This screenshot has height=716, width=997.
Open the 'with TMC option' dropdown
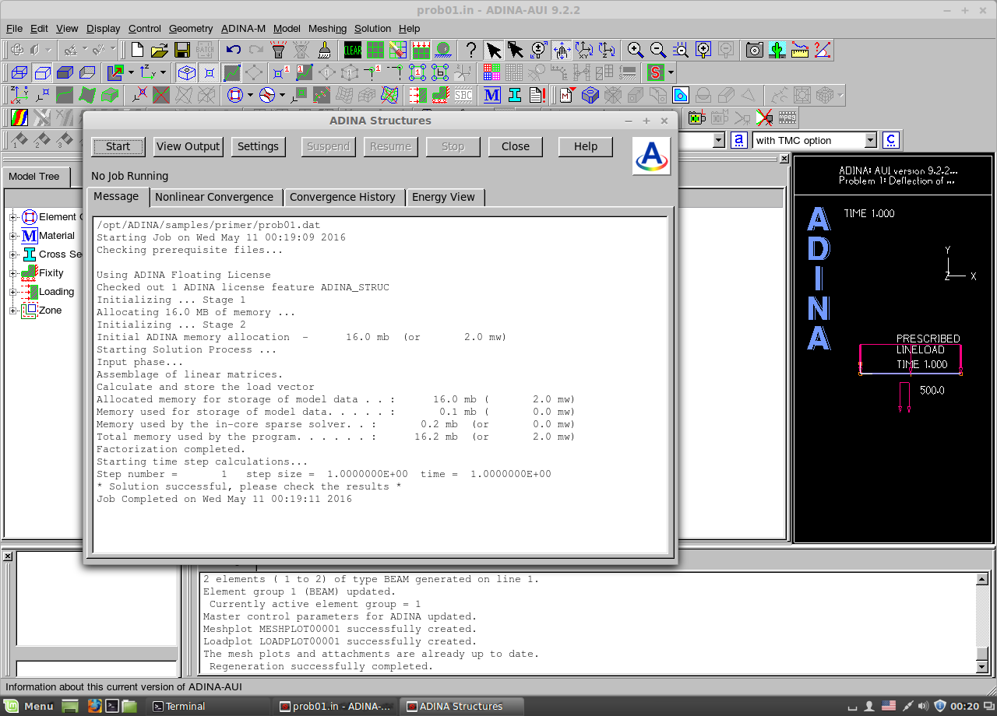click(871, 140)
